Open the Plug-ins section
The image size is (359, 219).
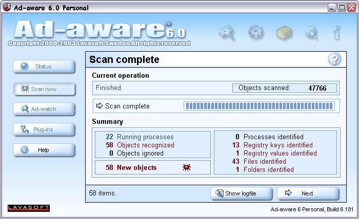coord(44,129)
